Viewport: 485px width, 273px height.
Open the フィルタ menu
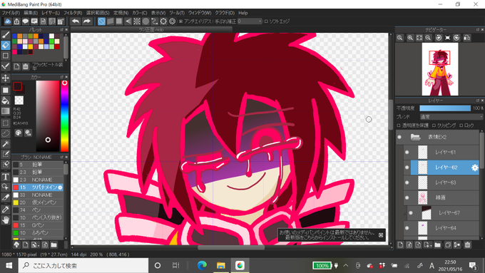tap(73, 13)
